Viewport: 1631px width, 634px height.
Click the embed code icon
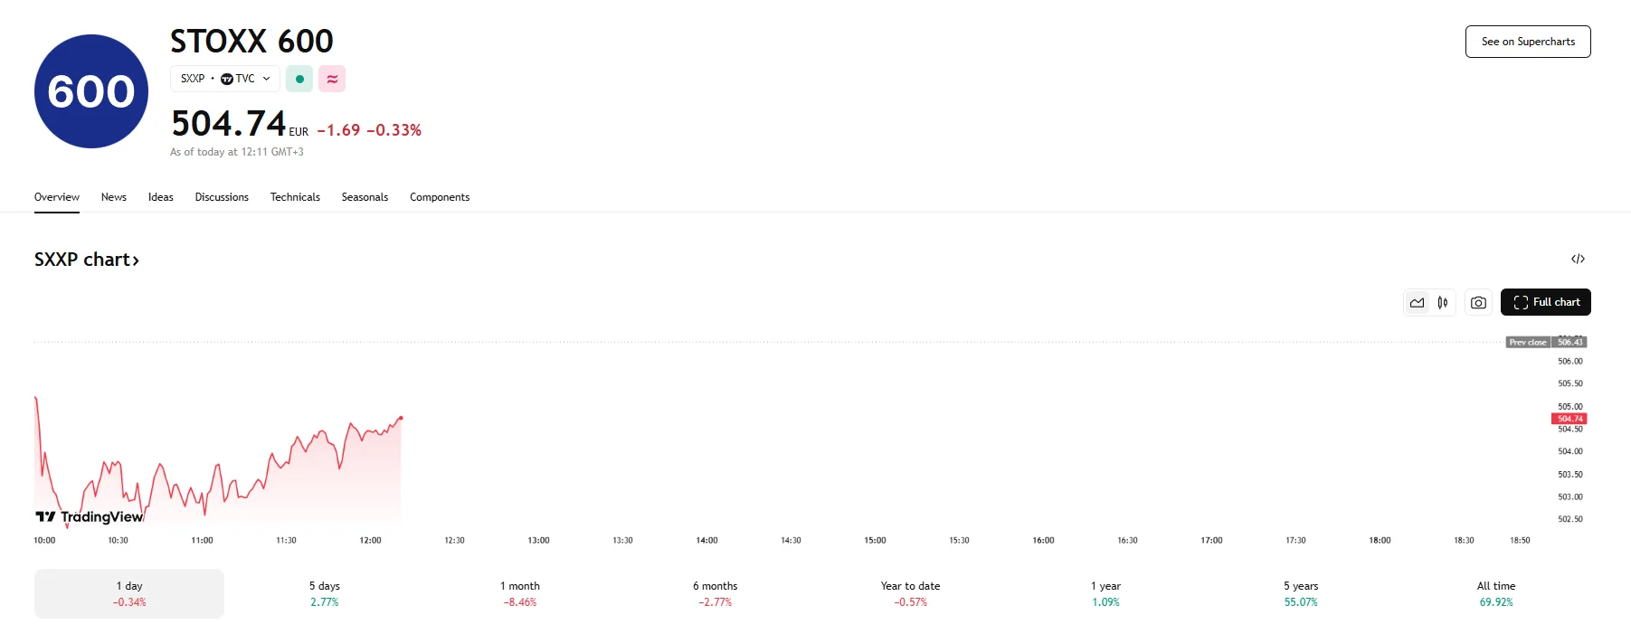[x=1578, y=259]
